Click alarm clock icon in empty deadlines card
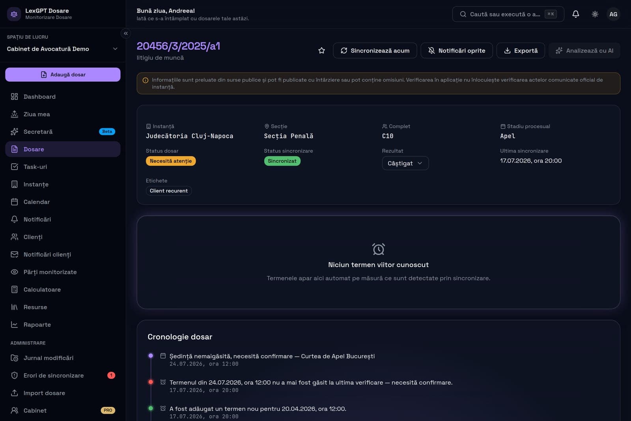 pos(379,249)
